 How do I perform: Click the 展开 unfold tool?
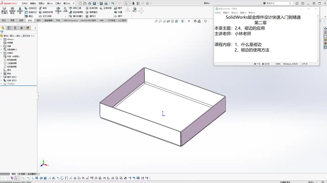[118, 8]
